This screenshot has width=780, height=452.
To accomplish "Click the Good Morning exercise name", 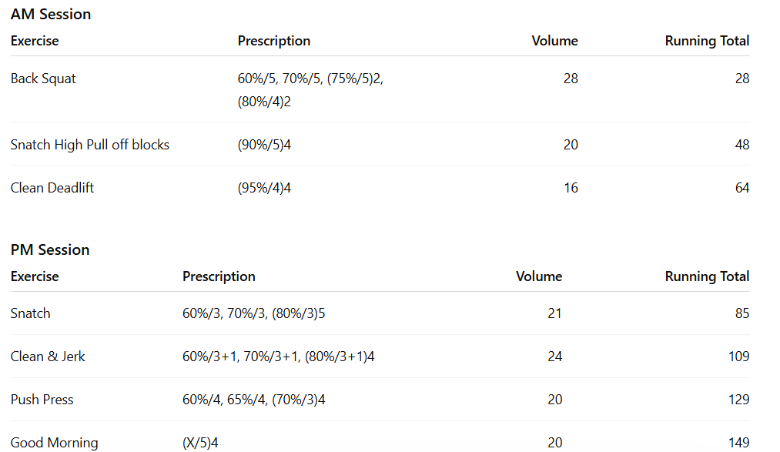I will click(55, 443).
